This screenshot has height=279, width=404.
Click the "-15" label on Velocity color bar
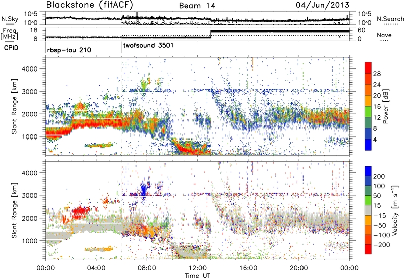(x=380, y=216)
